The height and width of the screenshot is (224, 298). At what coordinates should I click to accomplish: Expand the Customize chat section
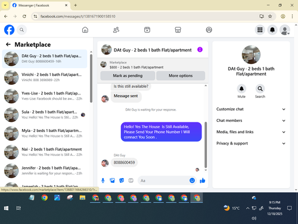coord(251,109)
